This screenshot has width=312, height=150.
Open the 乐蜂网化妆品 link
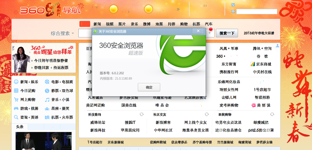[229, 82]
